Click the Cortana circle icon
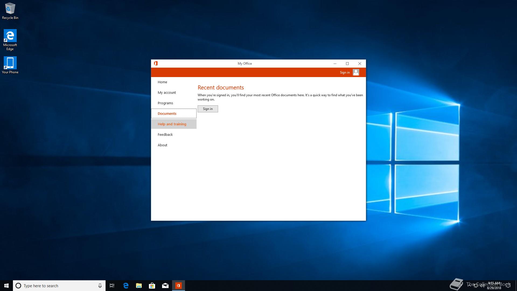Screen dimensions: 517x291 (18, 286)
